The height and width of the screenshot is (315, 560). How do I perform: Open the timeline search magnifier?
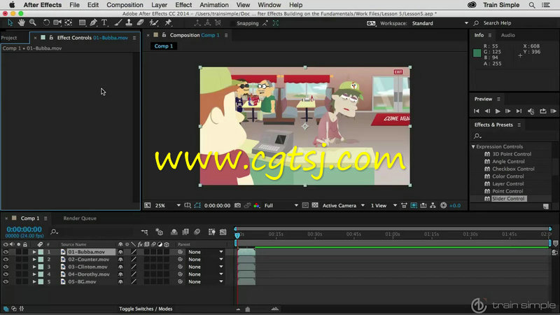pyautogui.click(x=54, y=232)
